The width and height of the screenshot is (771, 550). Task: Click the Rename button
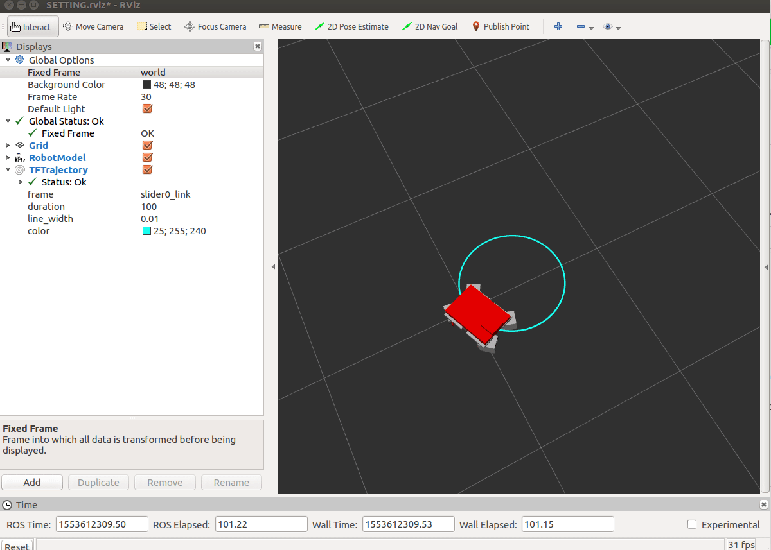[231, 482]
